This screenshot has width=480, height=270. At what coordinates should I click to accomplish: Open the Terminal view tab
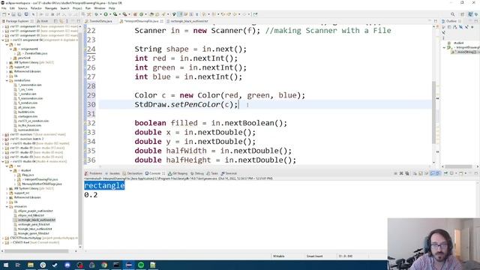point(229,173)
